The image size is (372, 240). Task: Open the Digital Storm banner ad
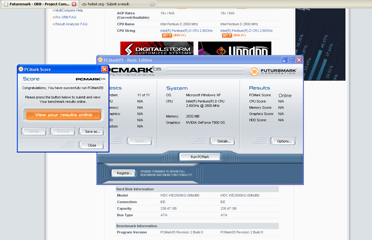[x=157, y=48]
